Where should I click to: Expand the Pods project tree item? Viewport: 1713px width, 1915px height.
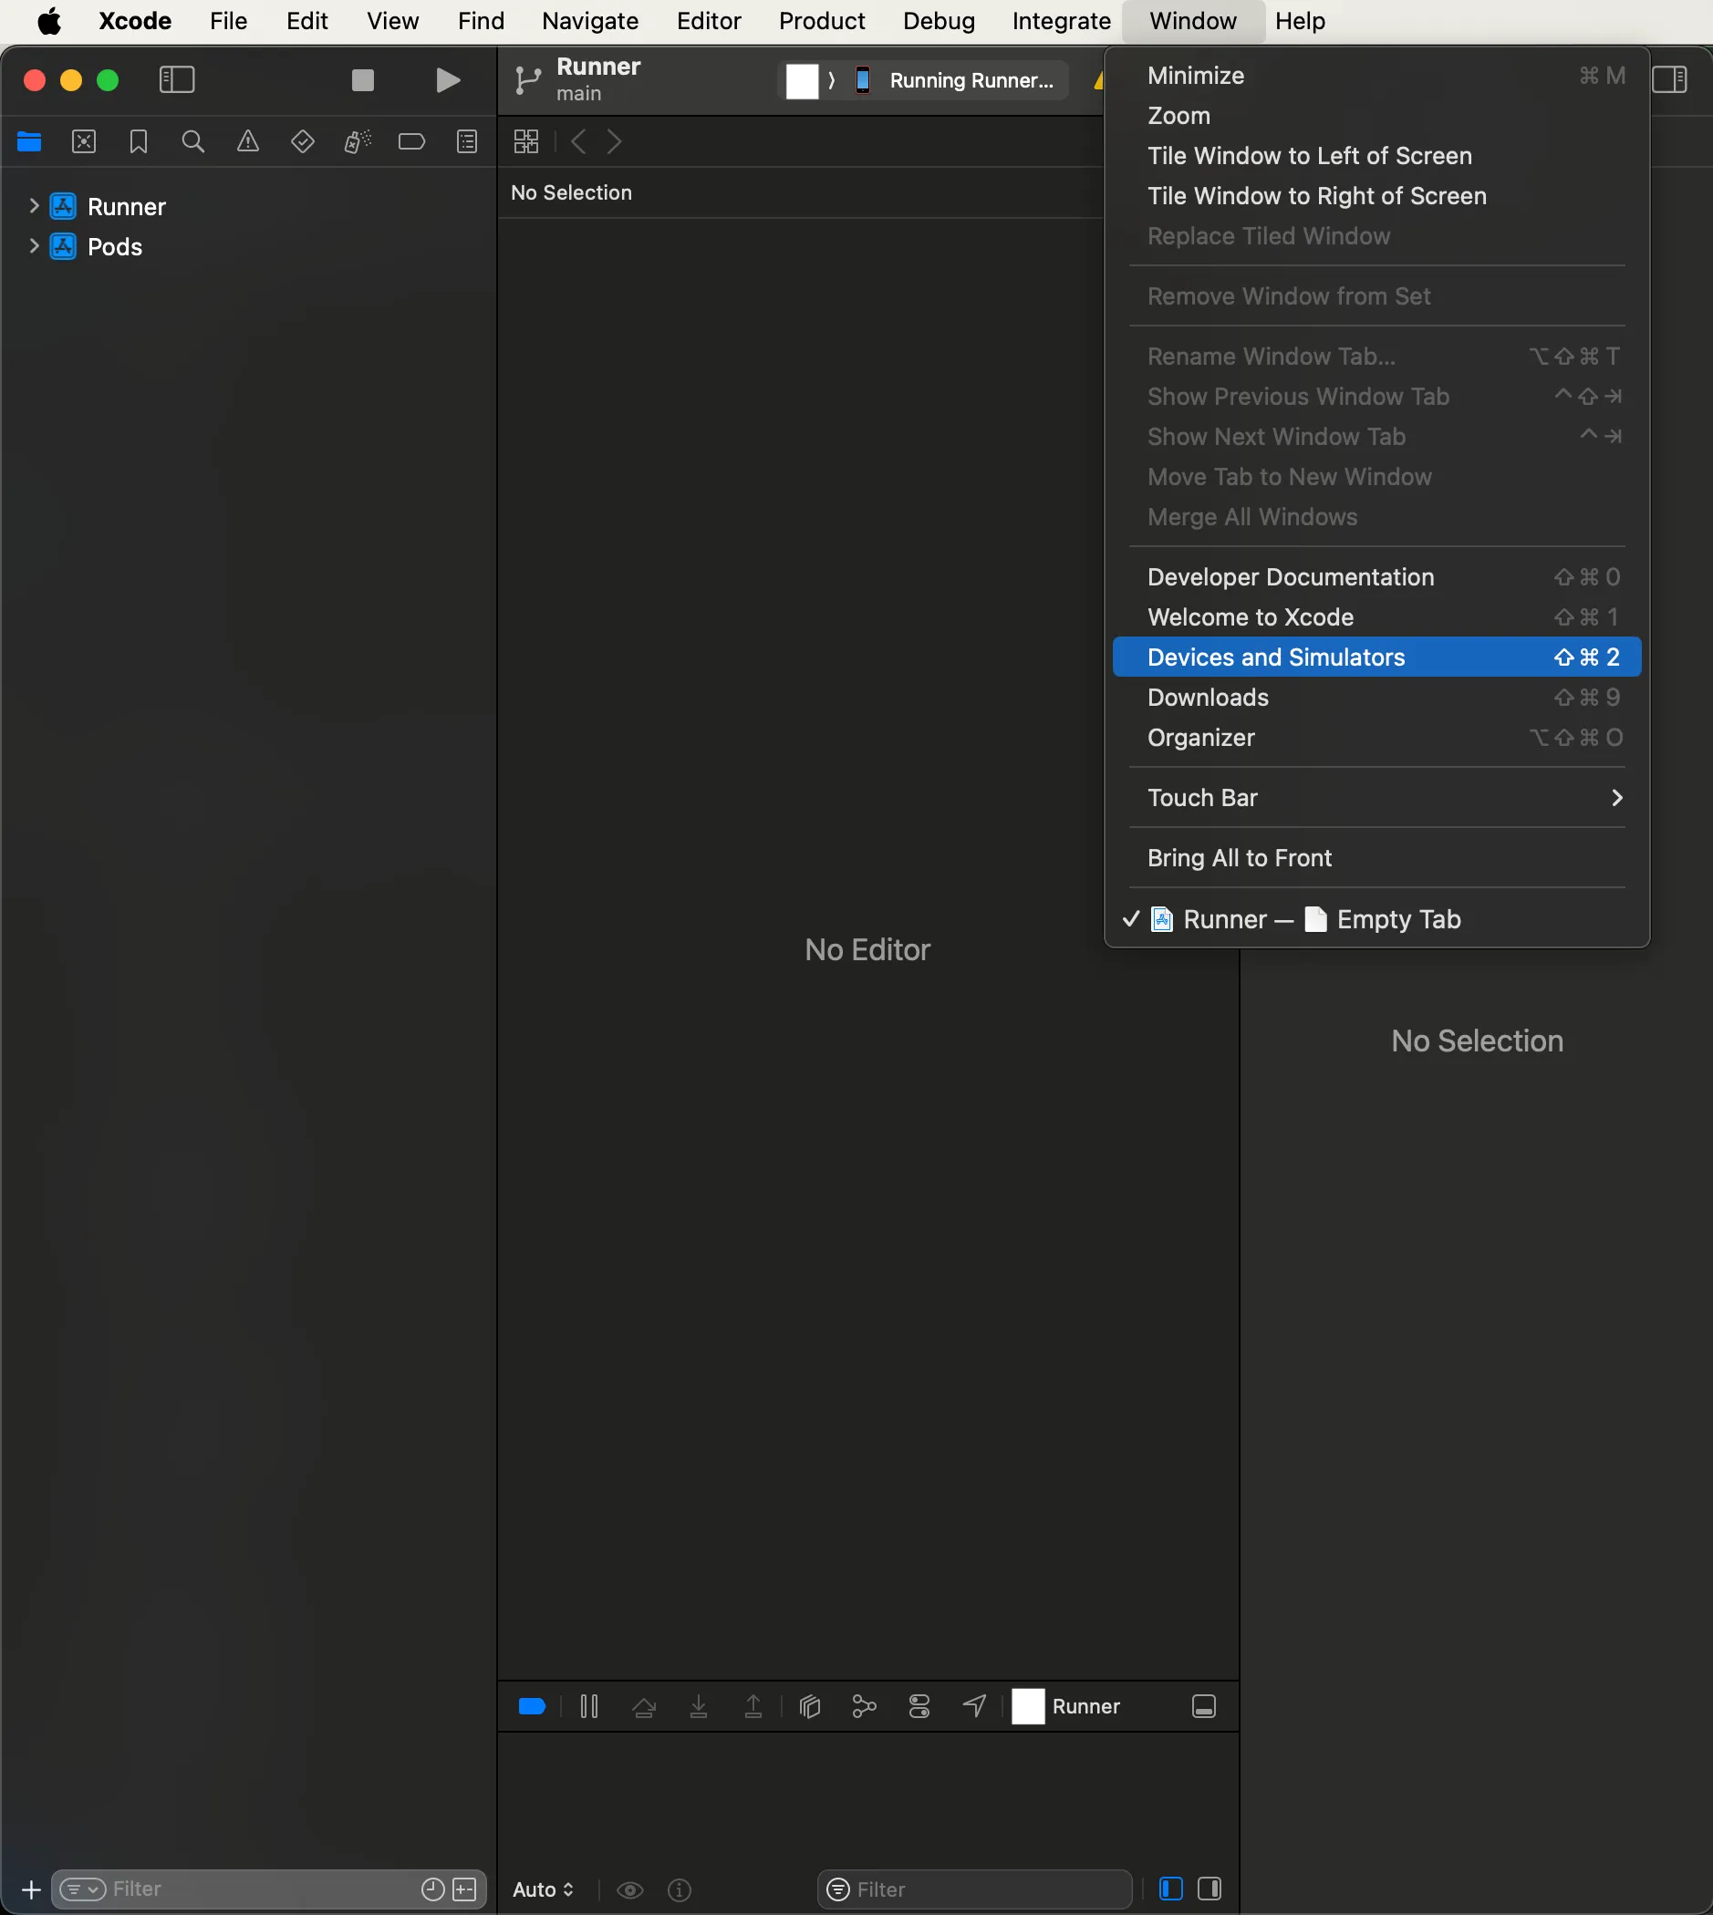(34, 246)
